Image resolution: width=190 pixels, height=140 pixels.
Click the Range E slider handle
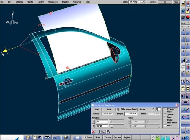coord(159,126)
